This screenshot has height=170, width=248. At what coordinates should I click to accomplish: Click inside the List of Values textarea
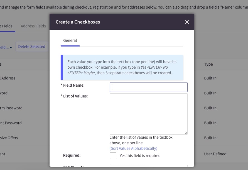149,114
